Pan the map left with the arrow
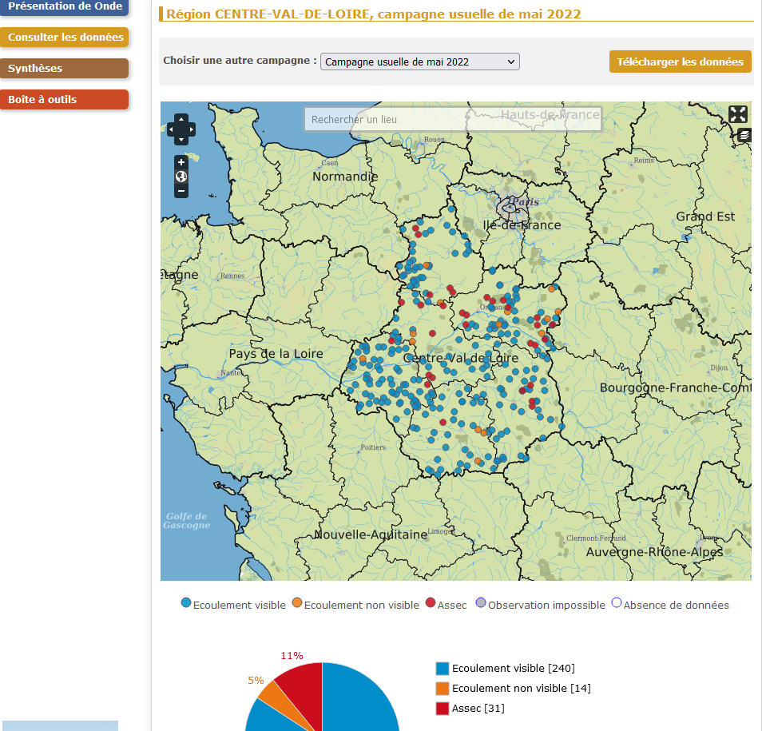 (x=171, y=129)
